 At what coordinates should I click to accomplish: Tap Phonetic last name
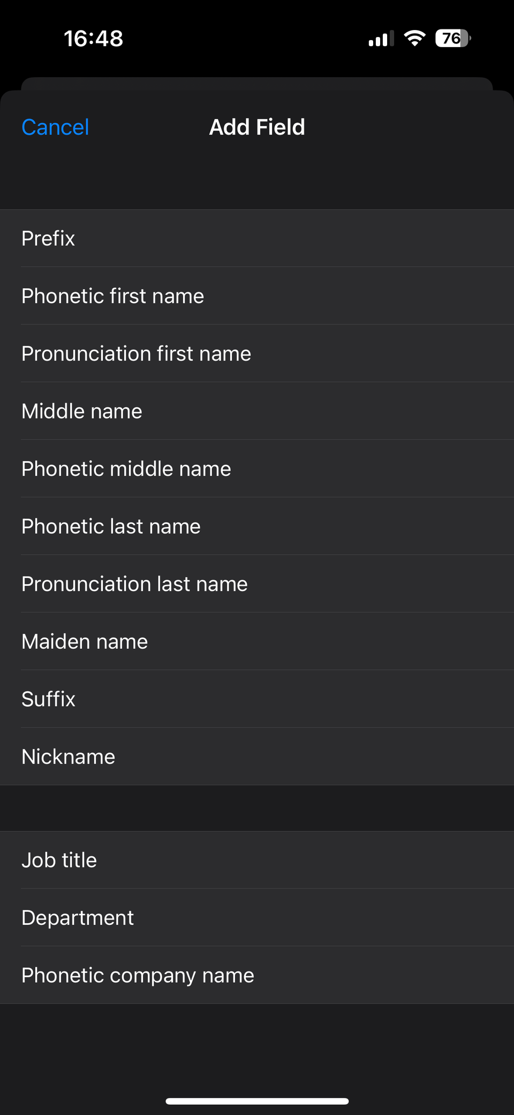point(111,527)
